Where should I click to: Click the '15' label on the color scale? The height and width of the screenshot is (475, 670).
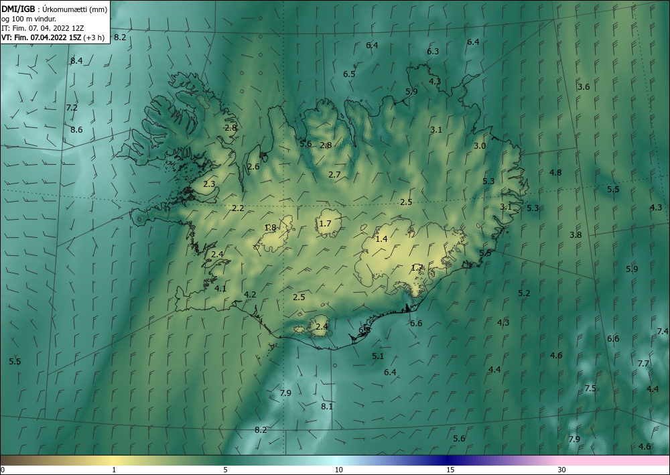coord(450,470)
